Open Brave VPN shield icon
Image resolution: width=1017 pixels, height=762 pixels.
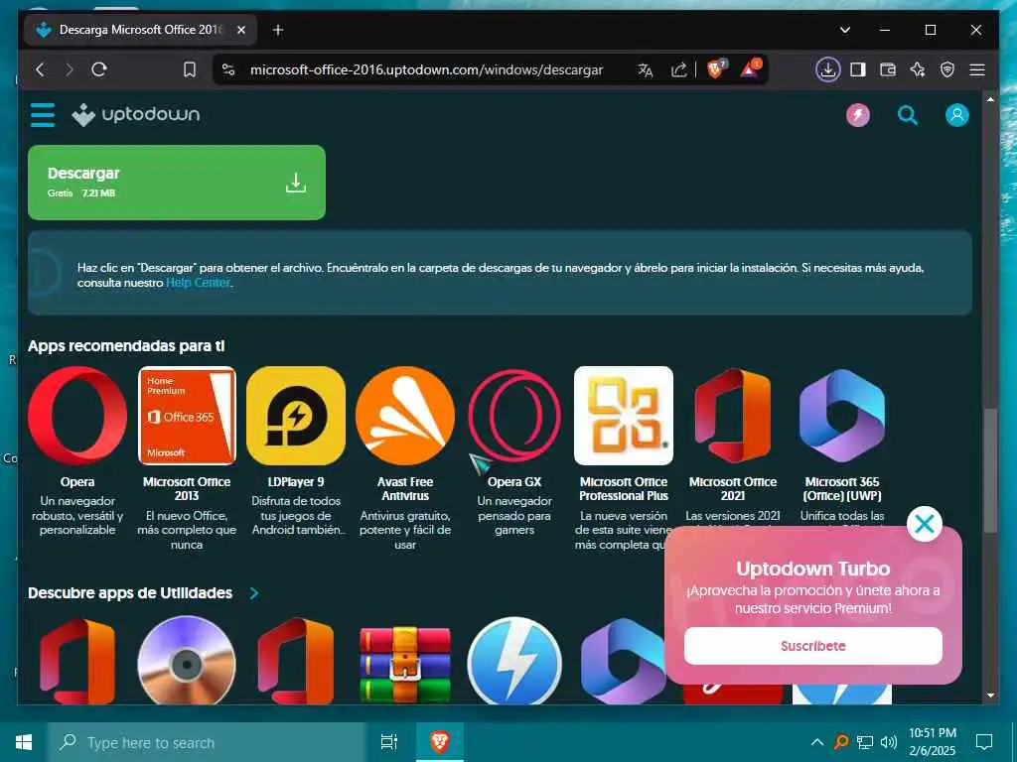[x=946, y=69]
